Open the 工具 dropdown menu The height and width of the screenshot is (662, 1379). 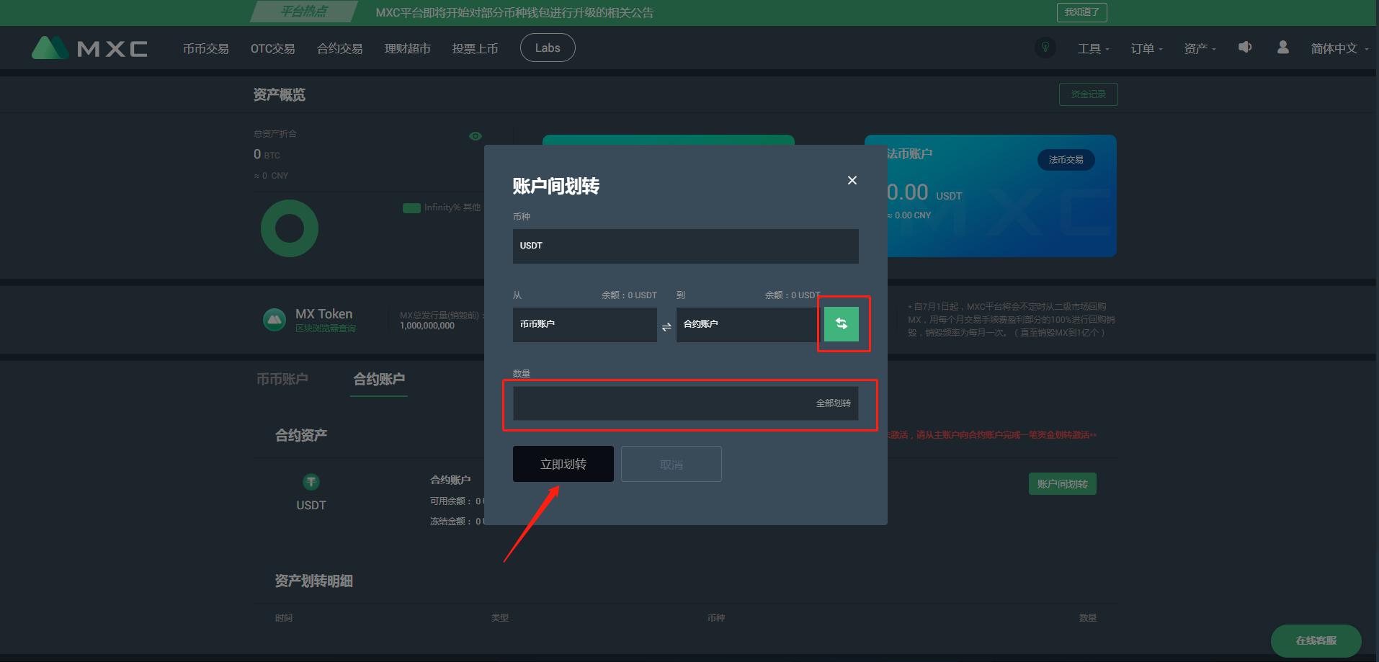coord(1093,48)
